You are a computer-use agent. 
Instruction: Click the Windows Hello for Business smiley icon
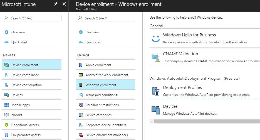[156, 38]
